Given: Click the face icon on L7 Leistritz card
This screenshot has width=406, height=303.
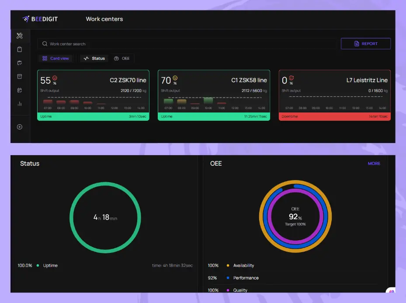Looking at the screenshot, I should click(x=291, y=78).
